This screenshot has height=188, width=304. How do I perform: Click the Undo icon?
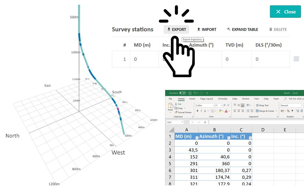point(195,93)
